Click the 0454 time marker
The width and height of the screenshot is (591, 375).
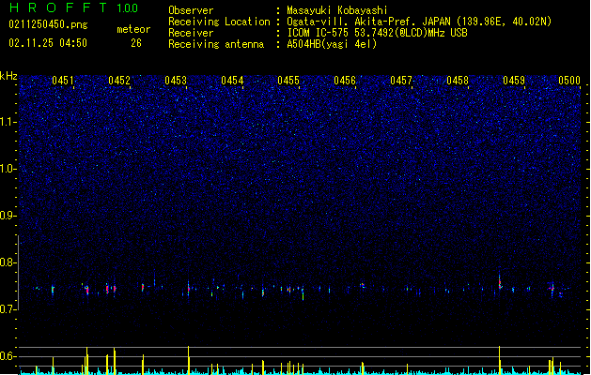[x=232, y=81]
